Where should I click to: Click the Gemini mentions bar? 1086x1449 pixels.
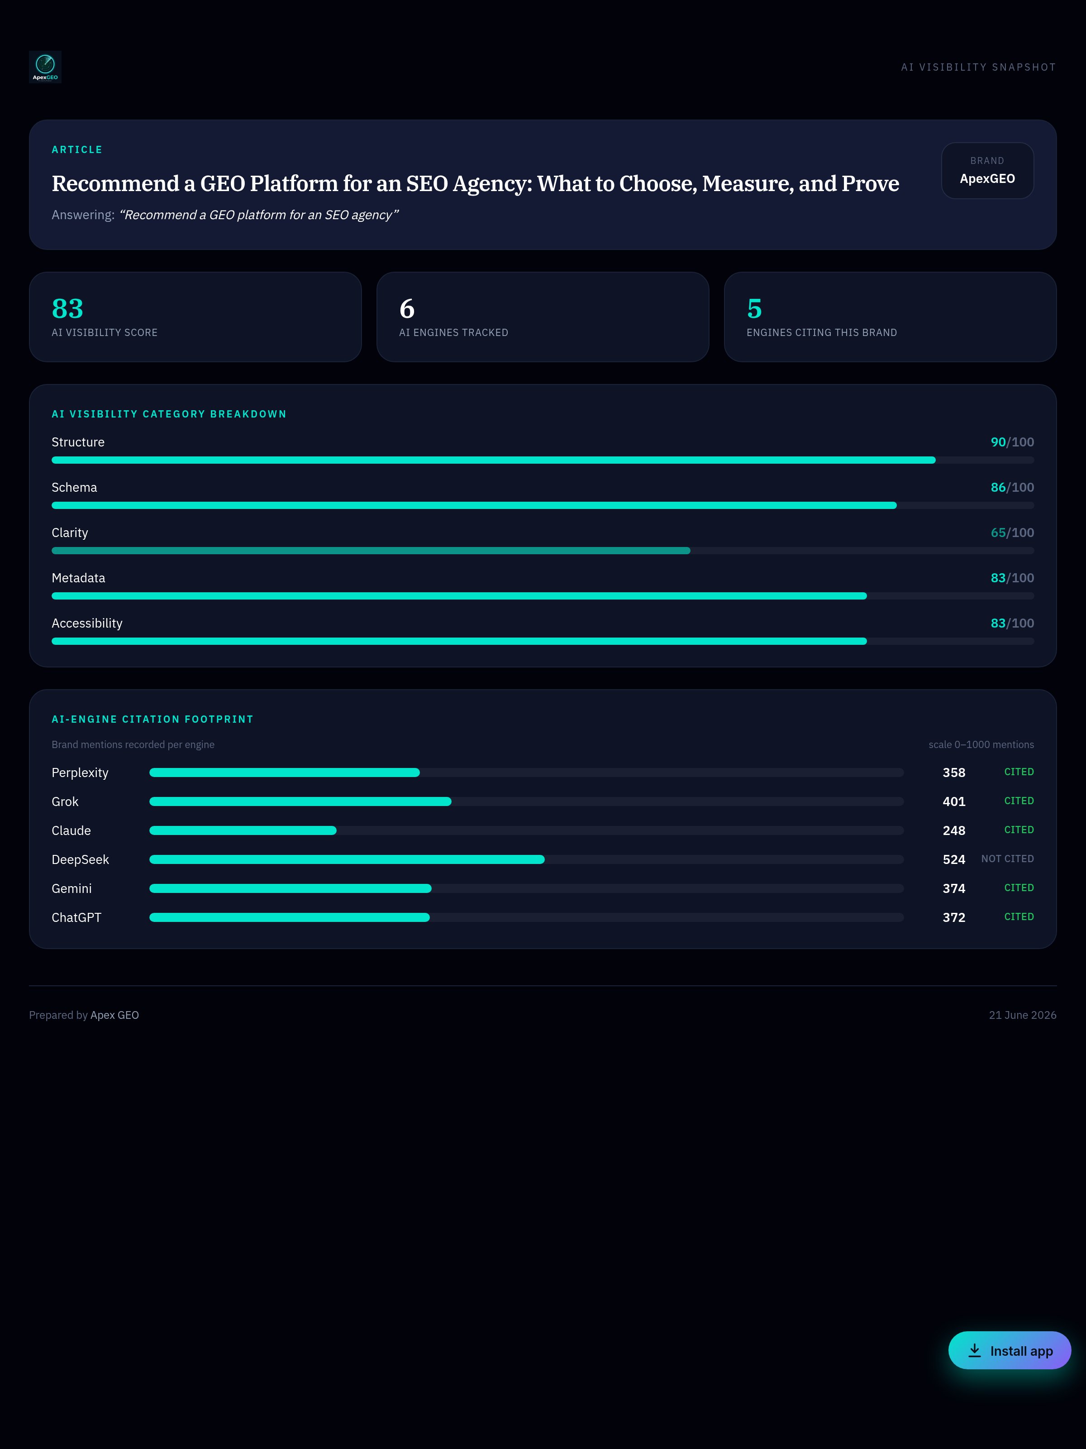pos(526,888)
